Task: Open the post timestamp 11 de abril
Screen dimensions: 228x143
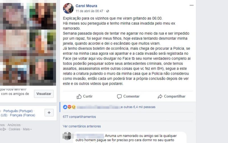Action: [x=89, y=11]
